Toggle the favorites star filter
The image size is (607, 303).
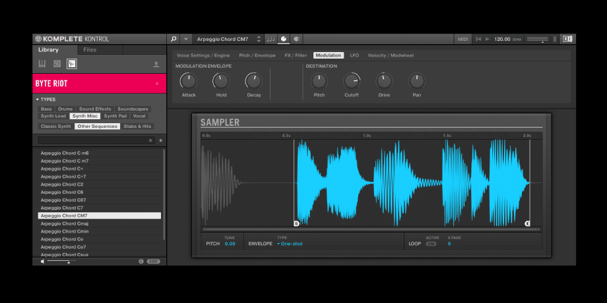click(x=160, y=140)
